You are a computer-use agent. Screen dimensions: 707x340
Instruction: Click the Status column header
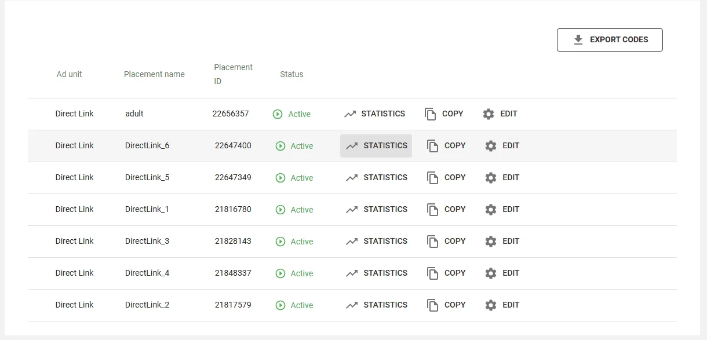[291, 74]
